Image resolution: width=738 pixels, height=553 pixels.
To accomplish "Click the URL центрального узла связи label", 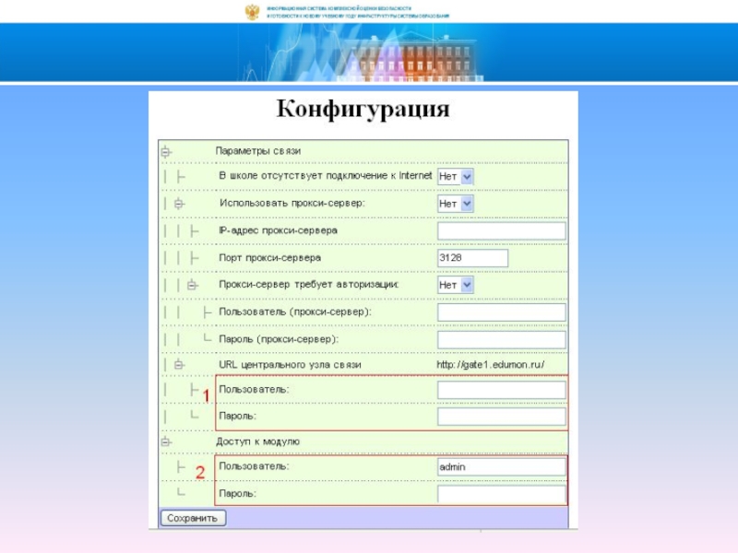I will 290,364.
